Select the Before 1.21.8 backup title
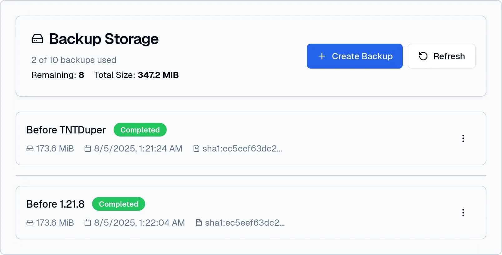 [x=55, y=204]
